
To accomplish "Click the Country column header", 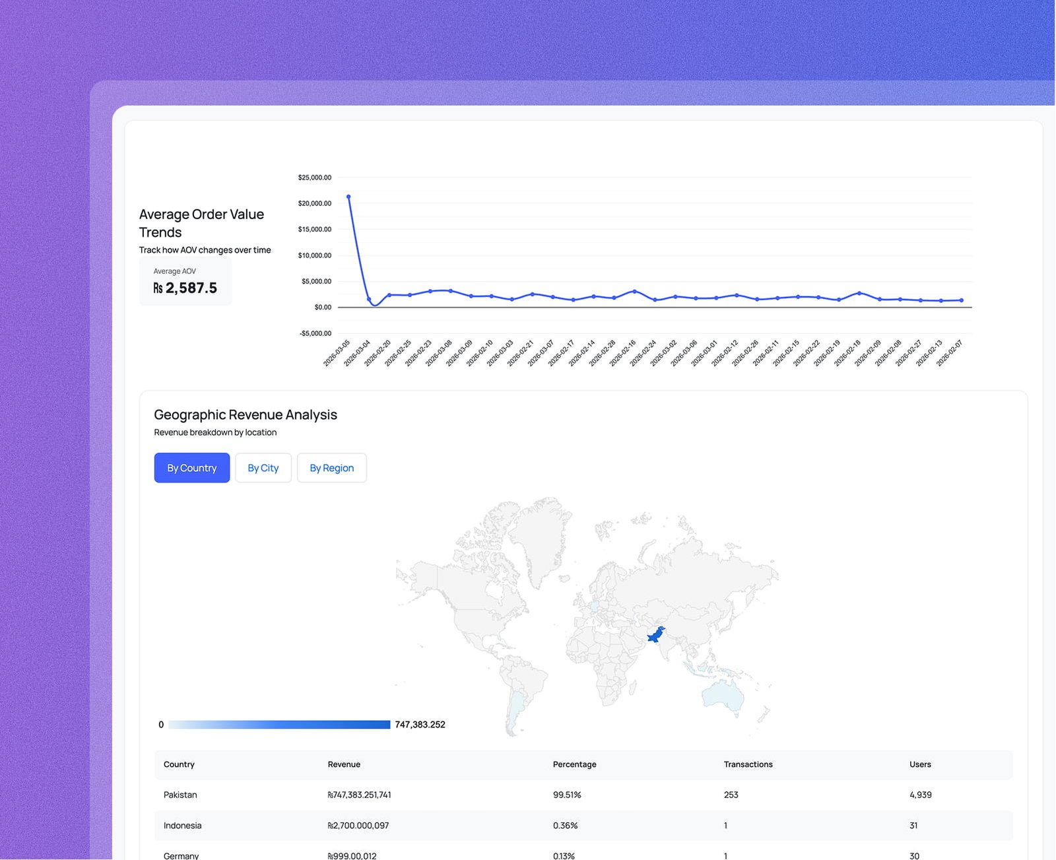I will click(179, 764).
